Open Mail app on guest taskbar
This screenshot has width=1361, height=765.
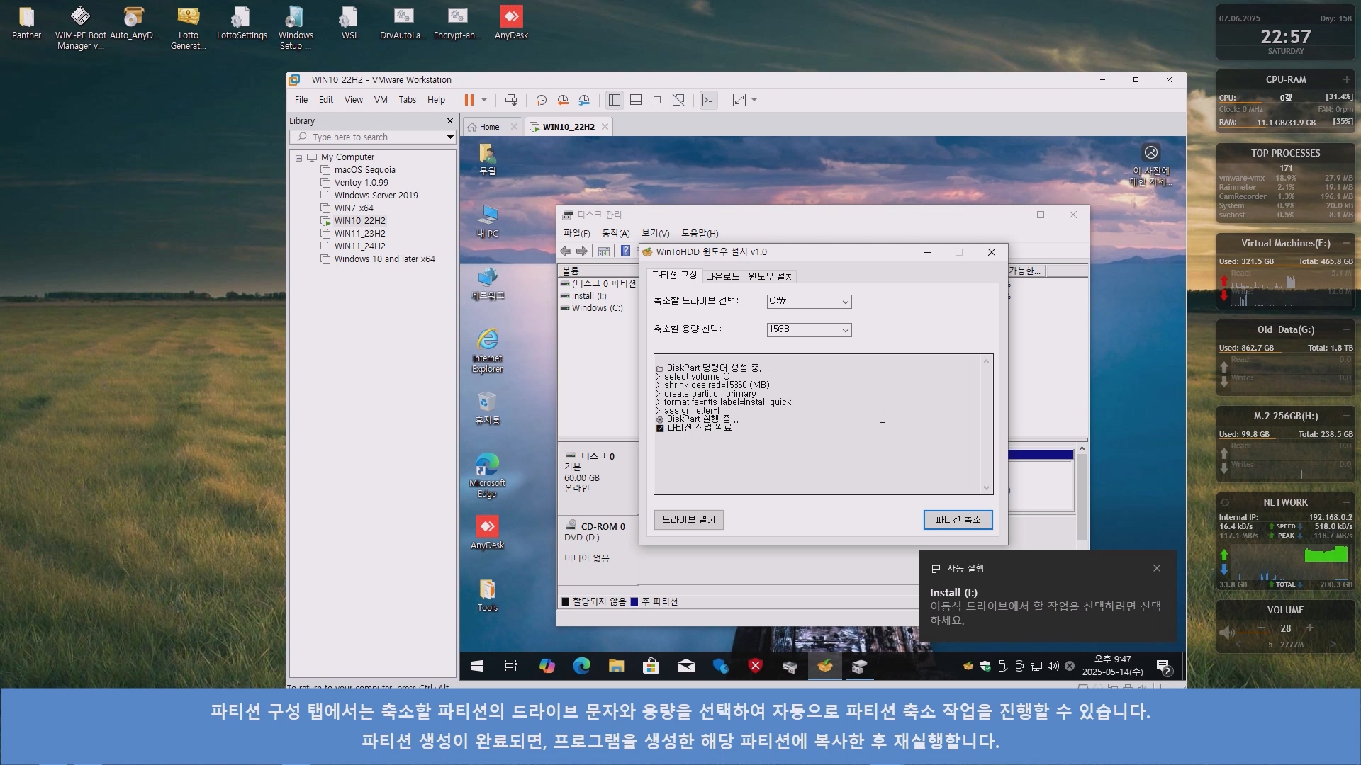(x=685, y=666)
